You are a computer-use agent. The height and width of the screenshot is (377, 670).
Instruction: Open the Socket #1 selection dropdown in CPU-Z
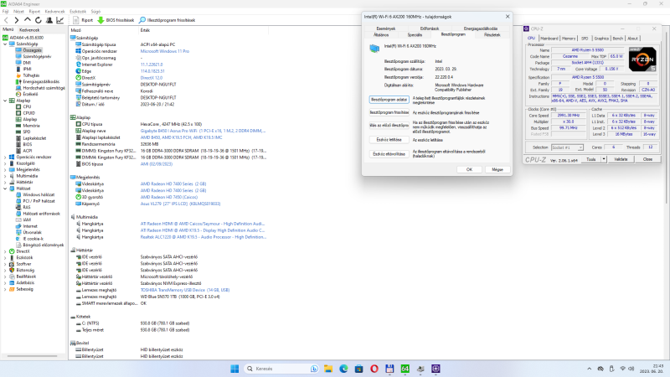[x=567, y=147]
